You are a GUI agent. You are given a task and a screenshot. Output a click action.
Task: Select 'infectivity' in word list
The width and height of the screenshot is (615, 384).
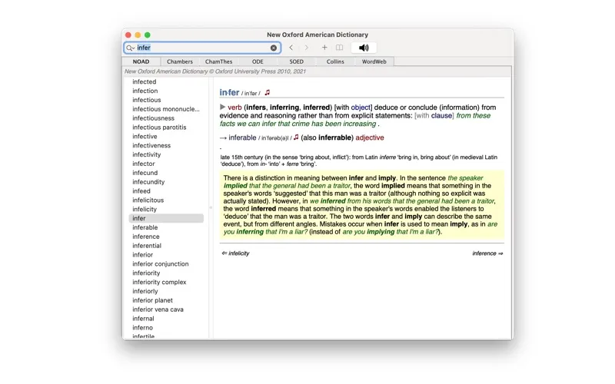147,154
